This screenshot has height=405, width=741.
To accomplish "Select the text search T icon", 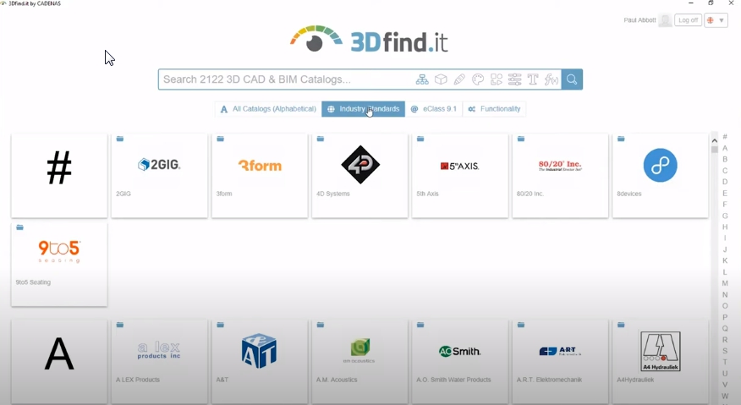I will (x=533, y=79).
